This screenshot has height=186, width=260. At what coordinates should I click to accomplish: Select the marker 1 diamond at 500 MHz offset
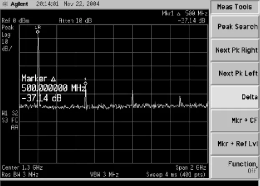(85, 83)
